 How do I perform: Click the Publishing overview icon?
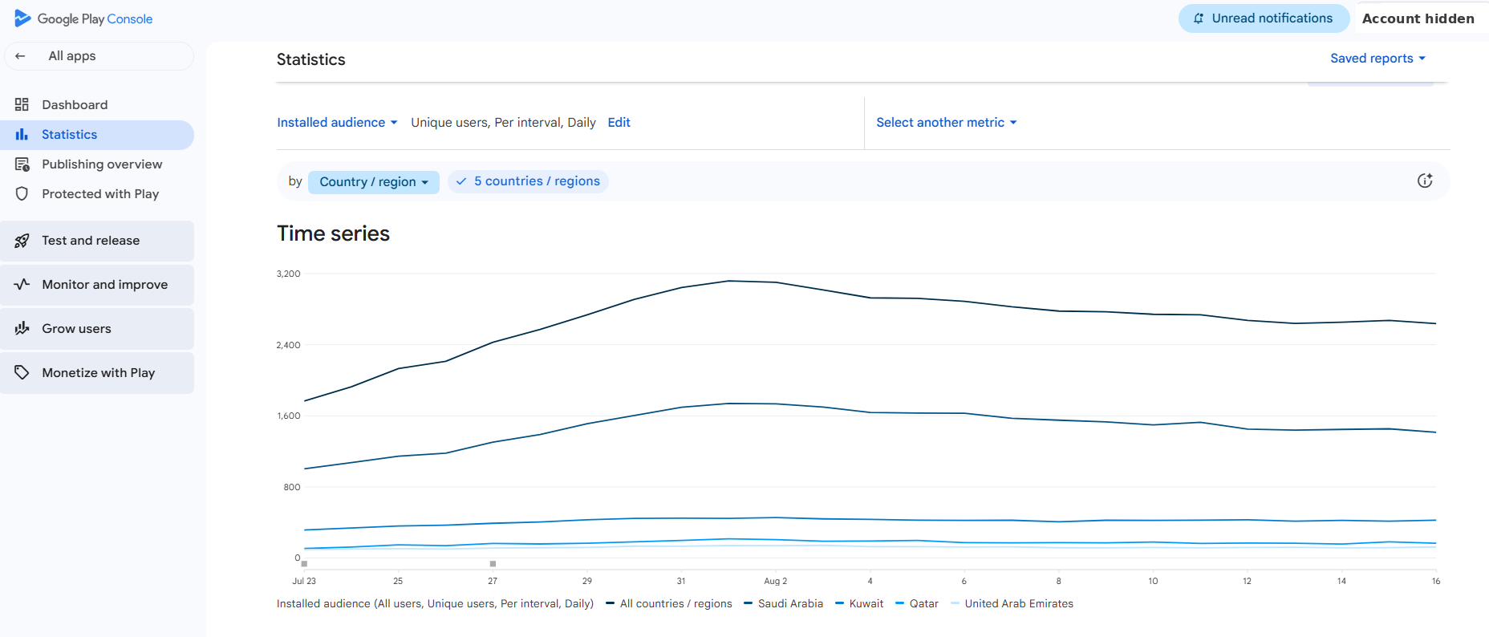[22, 164]
